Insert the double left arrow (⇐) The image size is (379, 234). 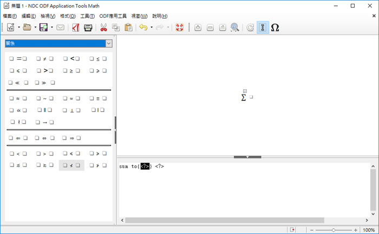point(18,138)
